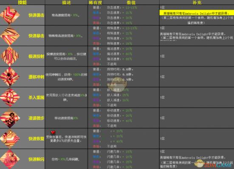Image resolution: width=234 pixels, height=169 pixels.
Task: Click the red heart icon in 快速恢复 description
Action: pyautogui.click(x=53, y=132)
